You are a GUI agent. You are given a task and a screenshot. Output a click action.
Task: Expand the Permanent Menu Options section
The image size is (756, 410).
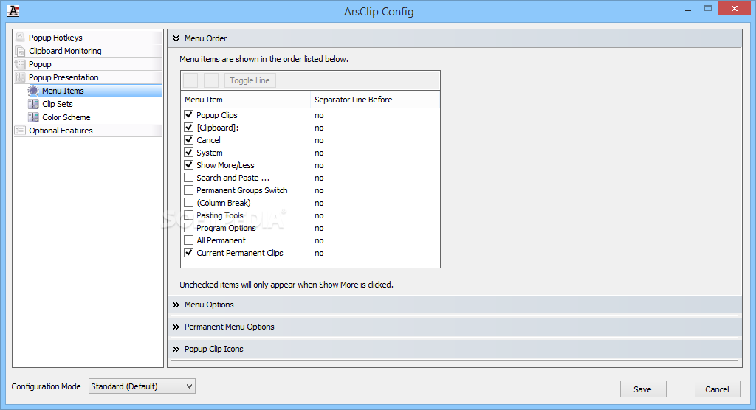(176, 327)
